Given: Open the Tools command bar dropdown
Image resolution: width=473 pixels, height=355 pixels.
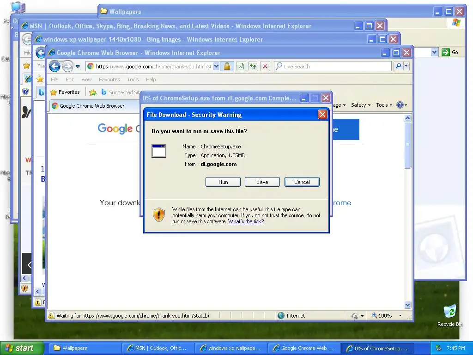Looking at the screenshot, I should coord(384,105).
